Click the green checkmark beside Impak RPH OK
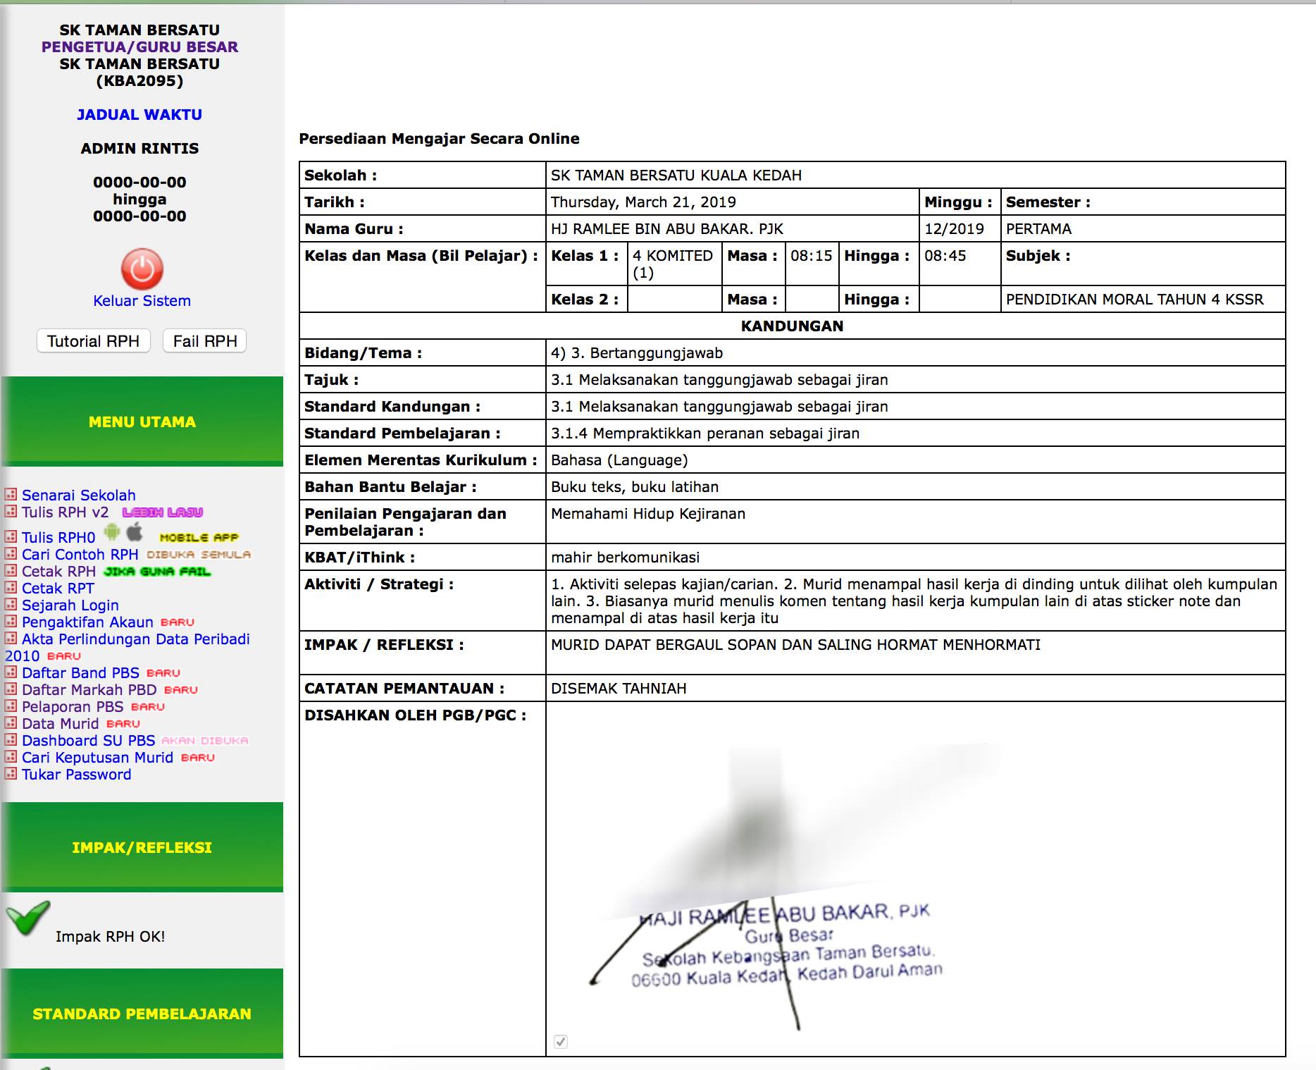Viewport: 1316px width, 1070px height. 28,918
